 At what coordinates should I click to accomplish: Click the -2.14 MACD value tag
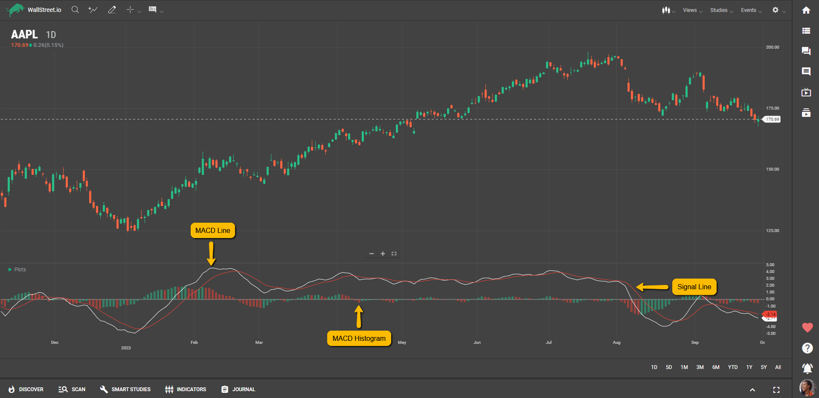770,314
